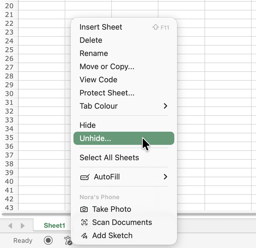Click the accessibility checker status icon
The height and width of the screenshot is (248, 256).
pos(67,241)
